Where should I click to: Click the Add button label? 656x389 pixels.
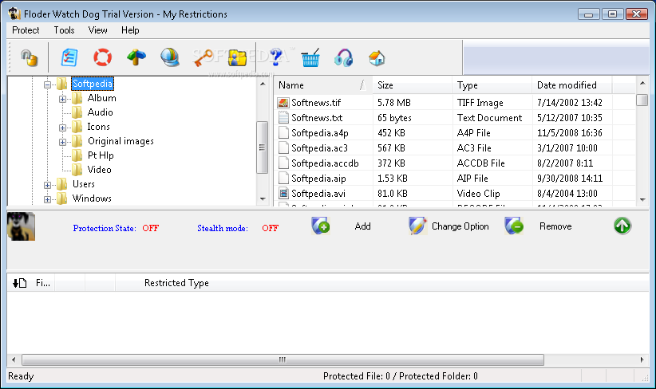point(362,226)
